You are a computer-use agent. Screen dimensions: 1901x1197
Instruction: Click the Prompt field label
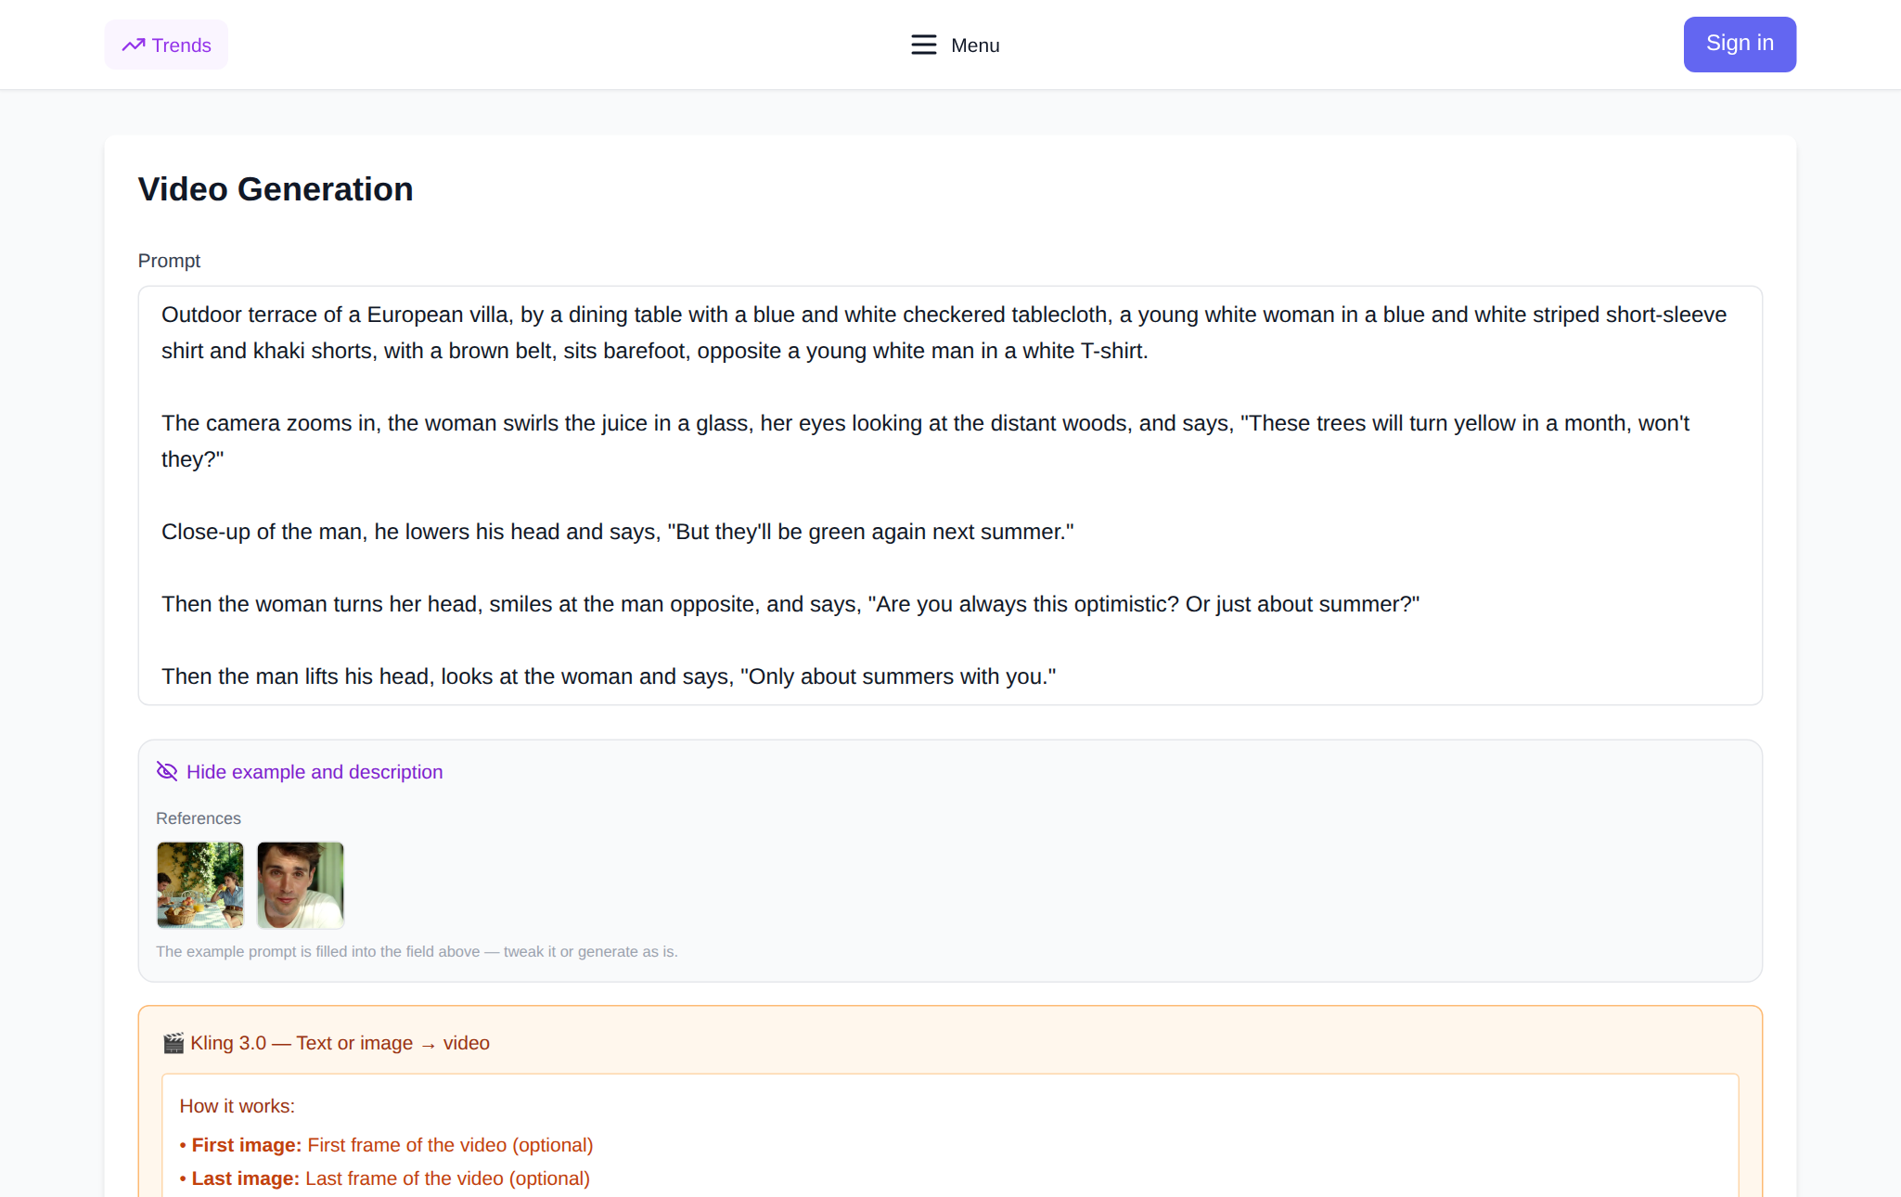pos(169,261)
